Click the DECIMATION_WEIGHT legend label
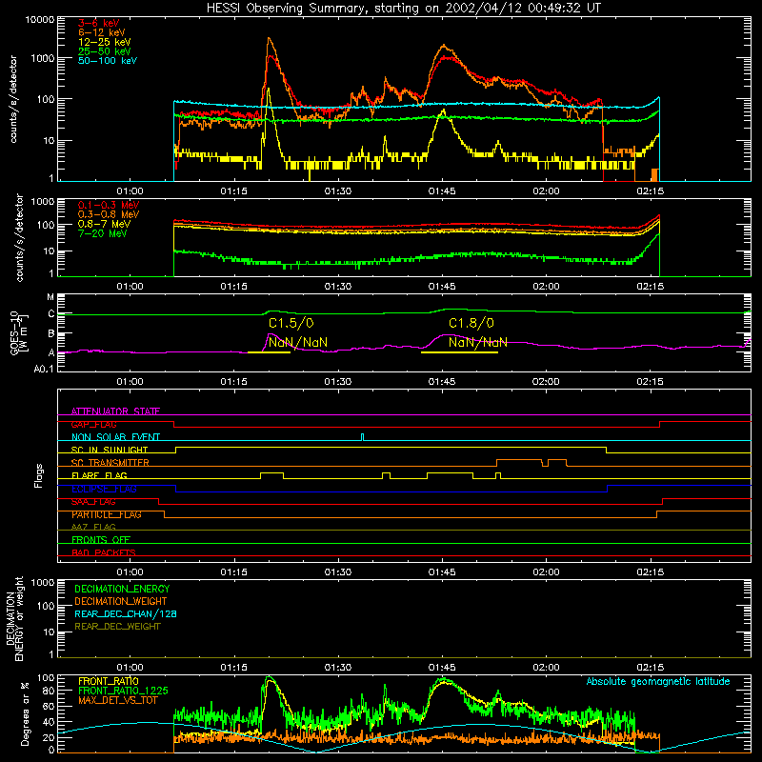 point(121,601)
